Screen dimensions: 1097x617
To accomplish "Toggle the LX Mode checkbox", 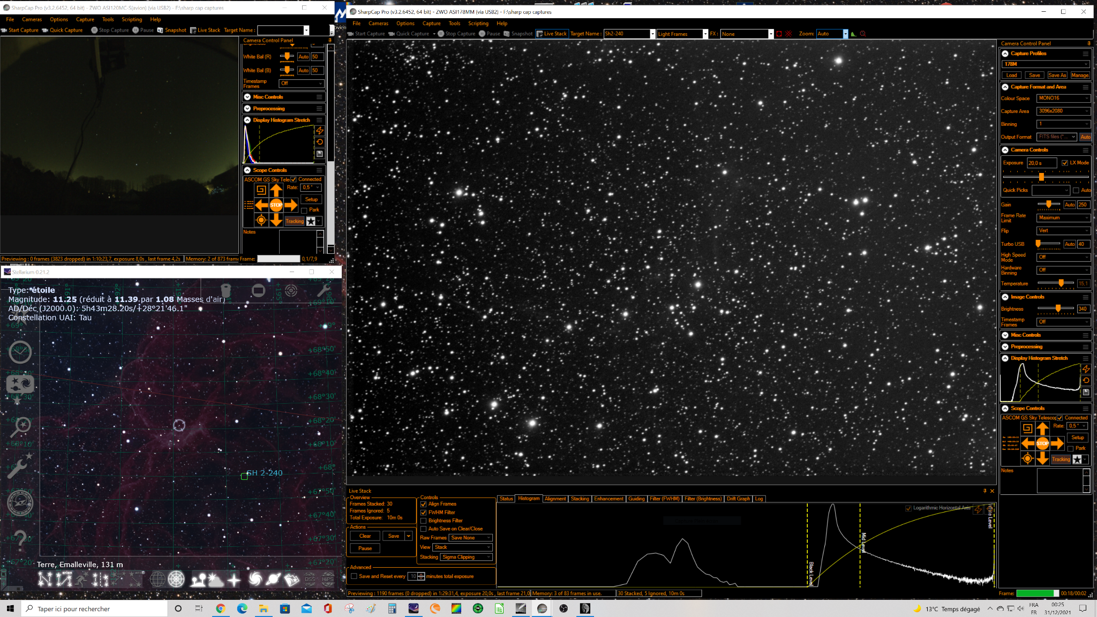I will pyautogui.click(x=1065, y=163).
